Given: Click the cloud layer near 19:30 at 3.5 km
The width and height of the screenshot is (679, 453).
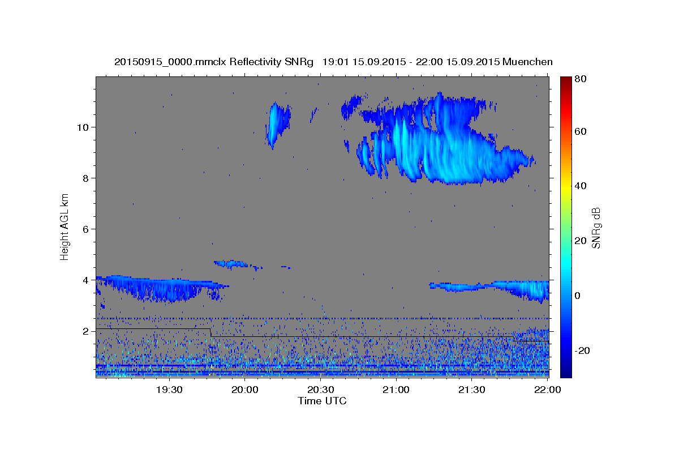Looking at the screenshot, I should tap(161, 288).
